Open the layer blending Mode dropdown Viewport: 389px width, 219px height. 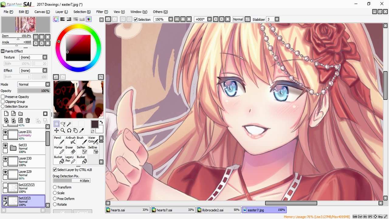pos(48,84)
